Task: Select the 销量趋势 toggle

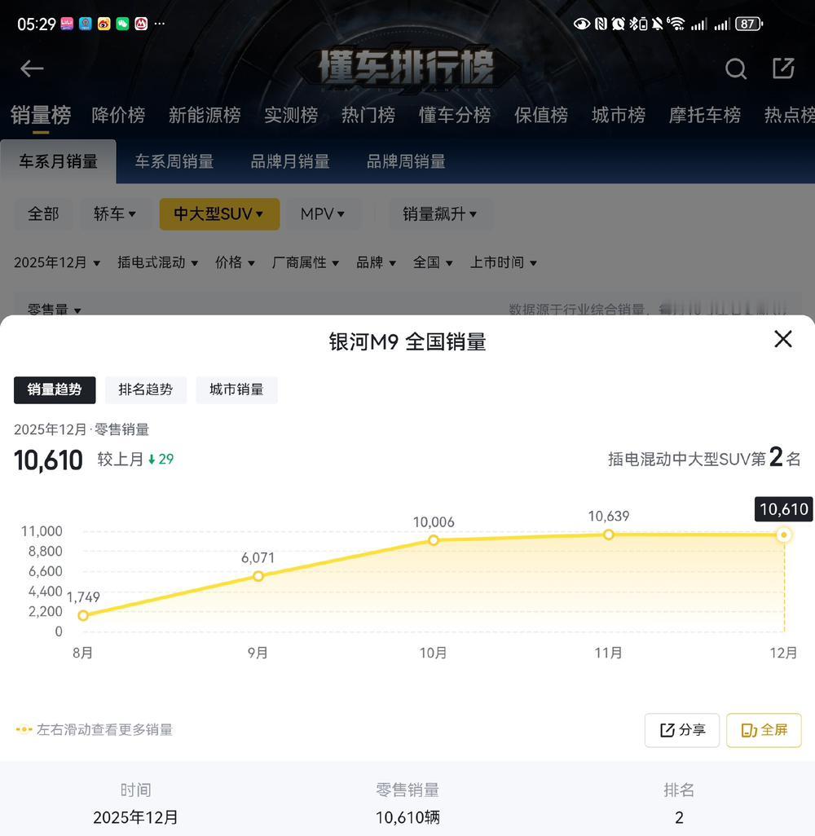Action: 55,389
